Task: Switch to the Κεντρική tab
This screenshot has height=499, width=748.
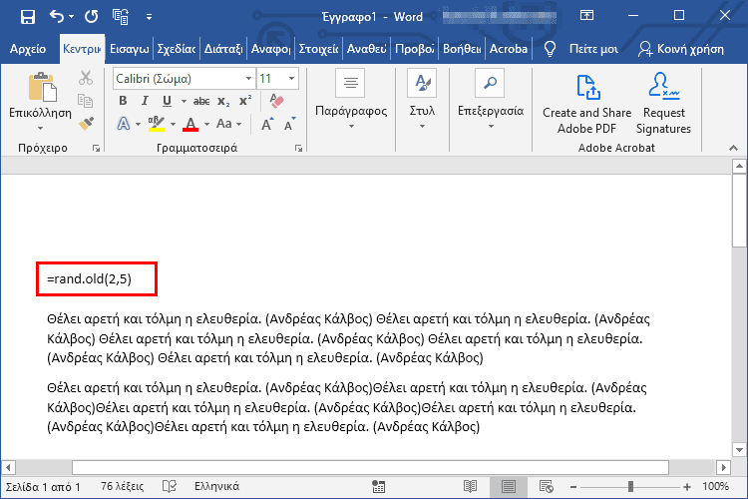Action: click(82, 49)
